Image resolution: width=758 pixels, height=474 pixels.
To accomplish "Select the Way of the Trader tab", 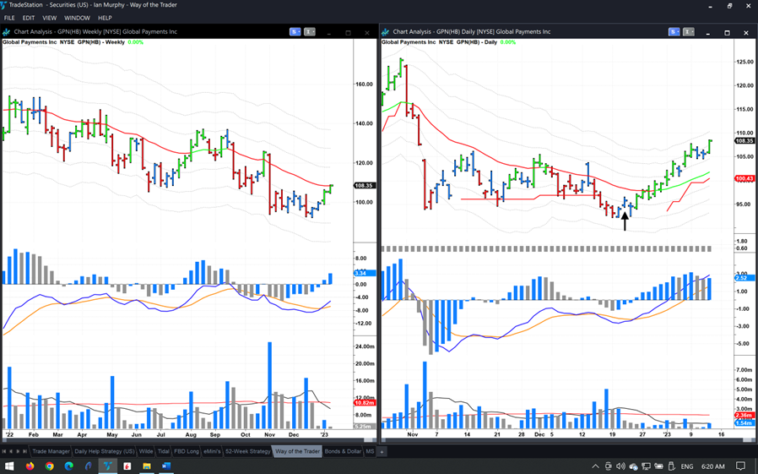I will coord(297,451).
